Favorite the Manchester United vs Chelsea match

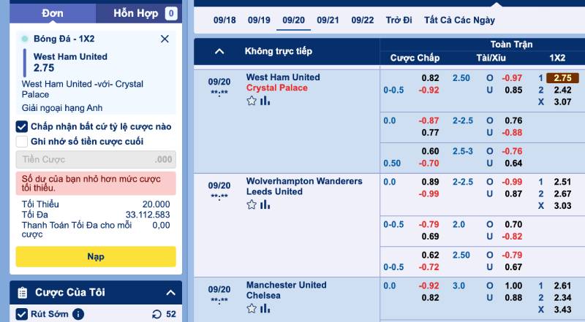(x=252, y=308)
